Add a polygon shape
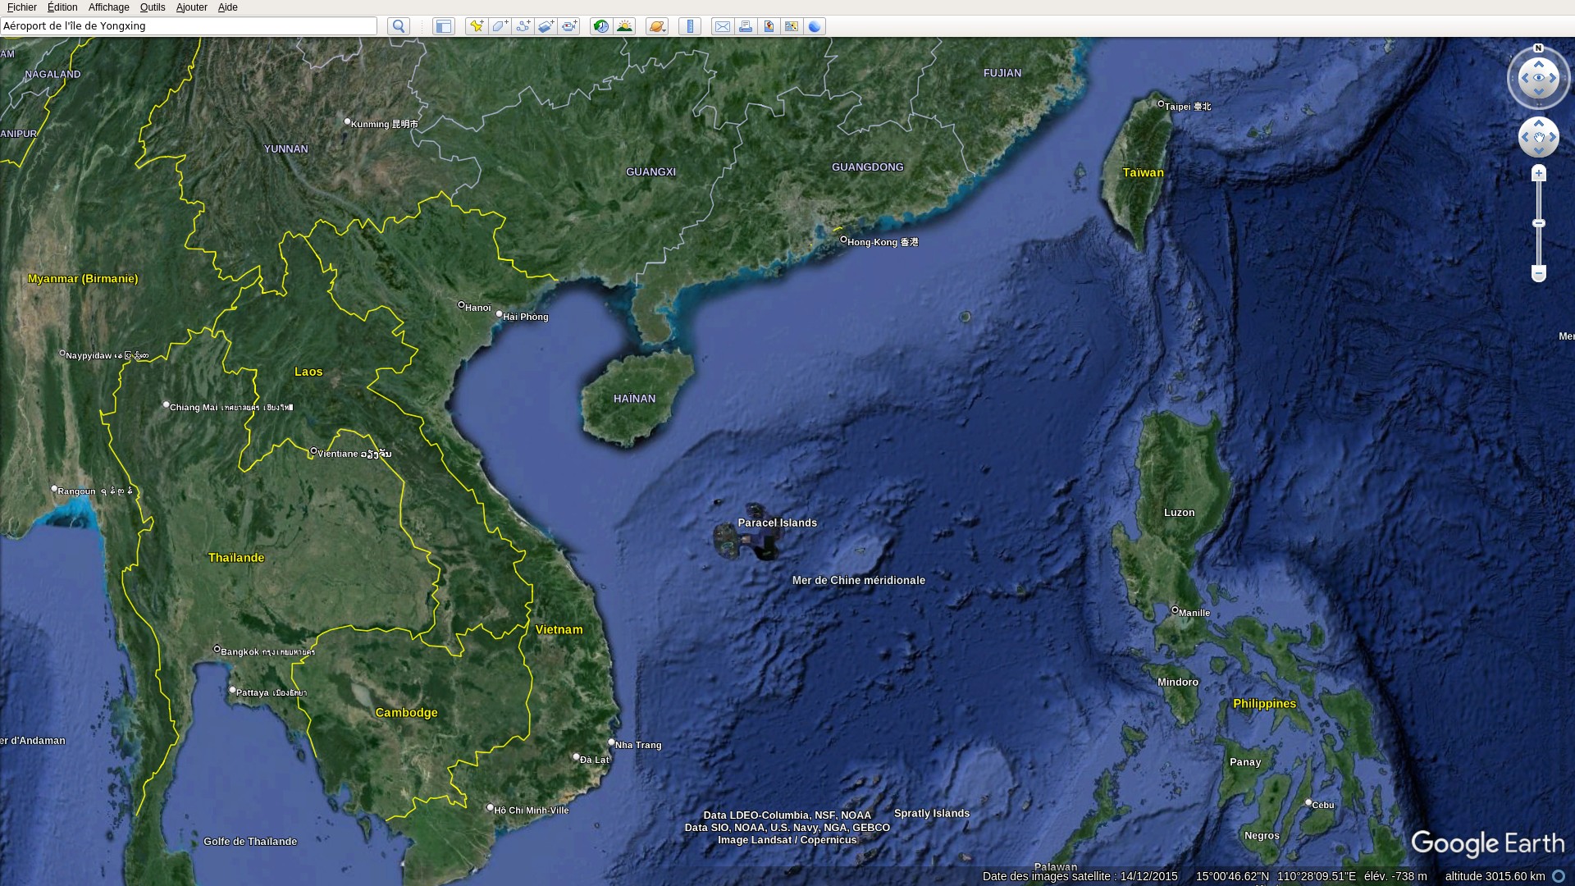Viewport: 1575px width, 886px height. click(x=500, y=26)
